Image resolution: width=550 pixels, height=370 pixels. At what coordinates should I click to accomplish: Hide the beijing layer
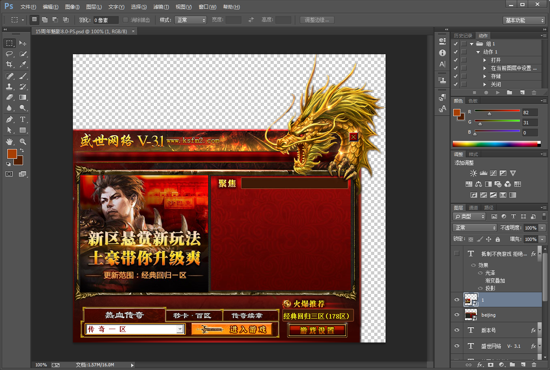pos(457,315)
